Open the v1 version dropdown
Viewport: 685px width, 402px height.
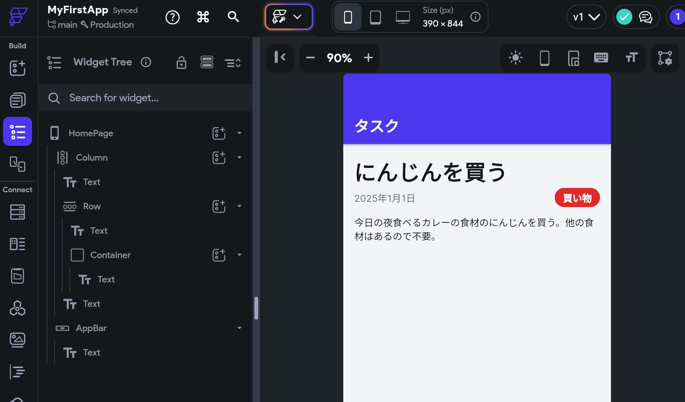586,17
